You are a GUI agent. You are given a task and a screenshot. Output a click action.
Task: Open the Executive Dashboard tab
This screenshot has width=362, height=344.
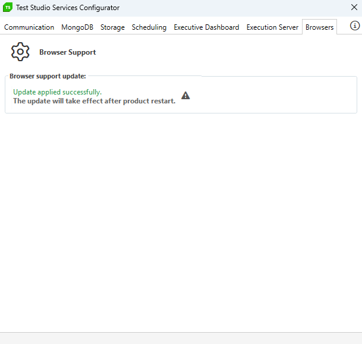click(x=206, y=27)
